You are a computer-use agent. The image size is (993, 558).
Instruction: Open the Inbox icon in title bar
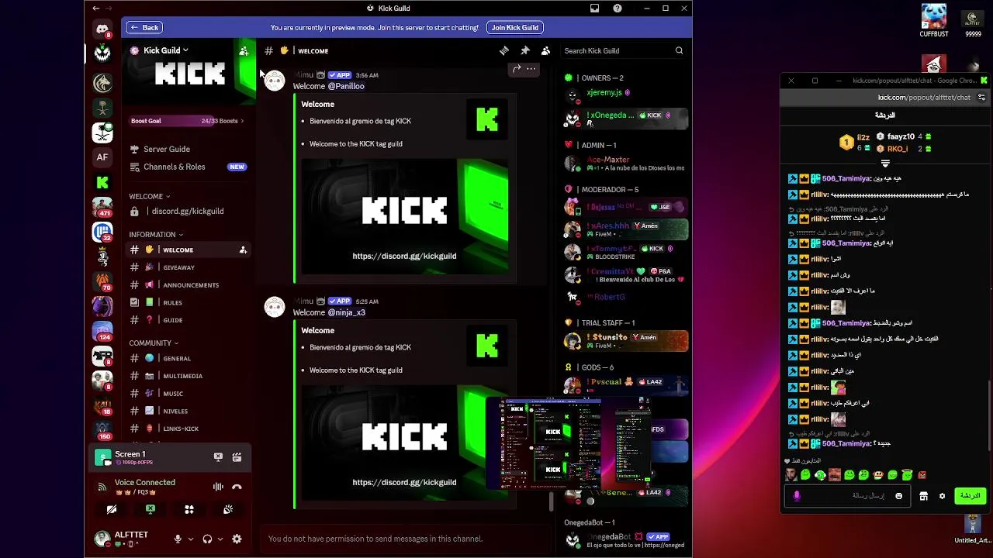pos(594,8)
